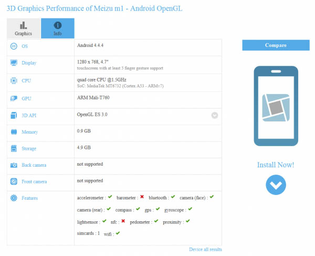
Task: Click the nfc red cross mark
Action: (123, 221)
